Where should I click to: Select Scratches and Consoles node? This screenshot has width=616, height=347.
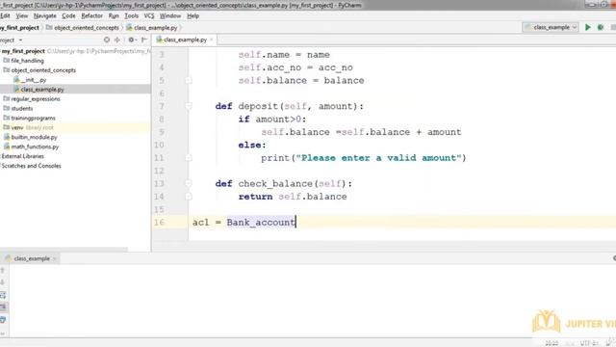click(x=31, y=166)
